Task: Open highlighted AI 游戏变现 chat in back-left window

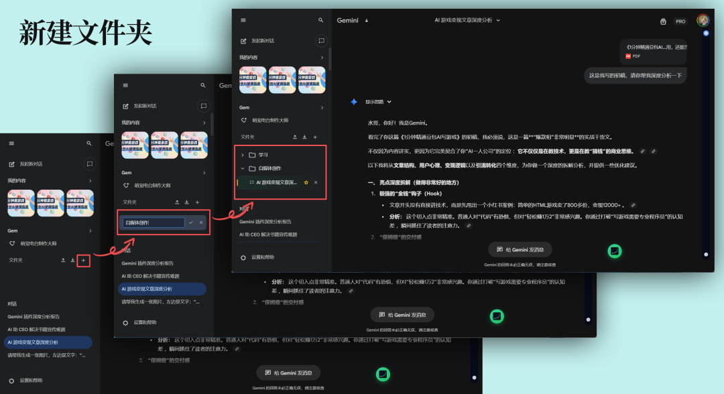Action: pyautogui.click(x=48, y=342)
